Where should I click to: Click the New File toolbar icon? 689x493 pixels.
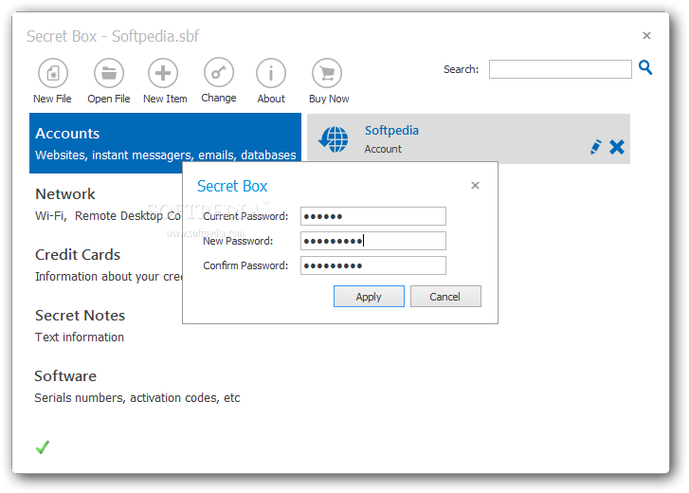click(53, 73)
